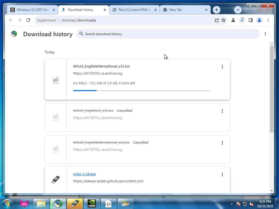Click the 6.3 MB/s download status text
The image size is (279, 209).
pyautogui.click(x=104, y=83)
